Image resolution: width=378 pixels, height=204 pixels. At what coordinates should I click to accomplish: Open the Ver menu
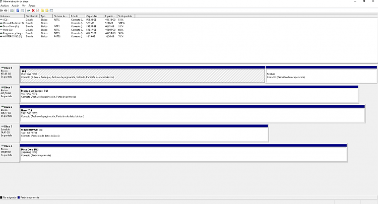[24, 6]
